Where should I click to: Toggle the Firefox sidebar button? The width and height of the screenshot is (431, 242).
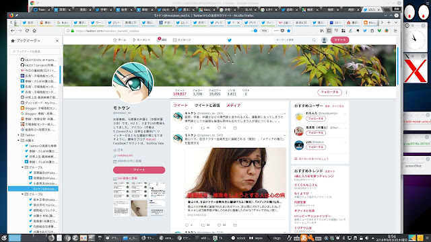329,31
